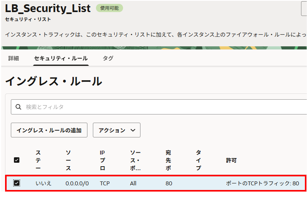Click the TCP protocol cell in the rule row
Viewport: 308px width, 197px height.
coord(105,183)
